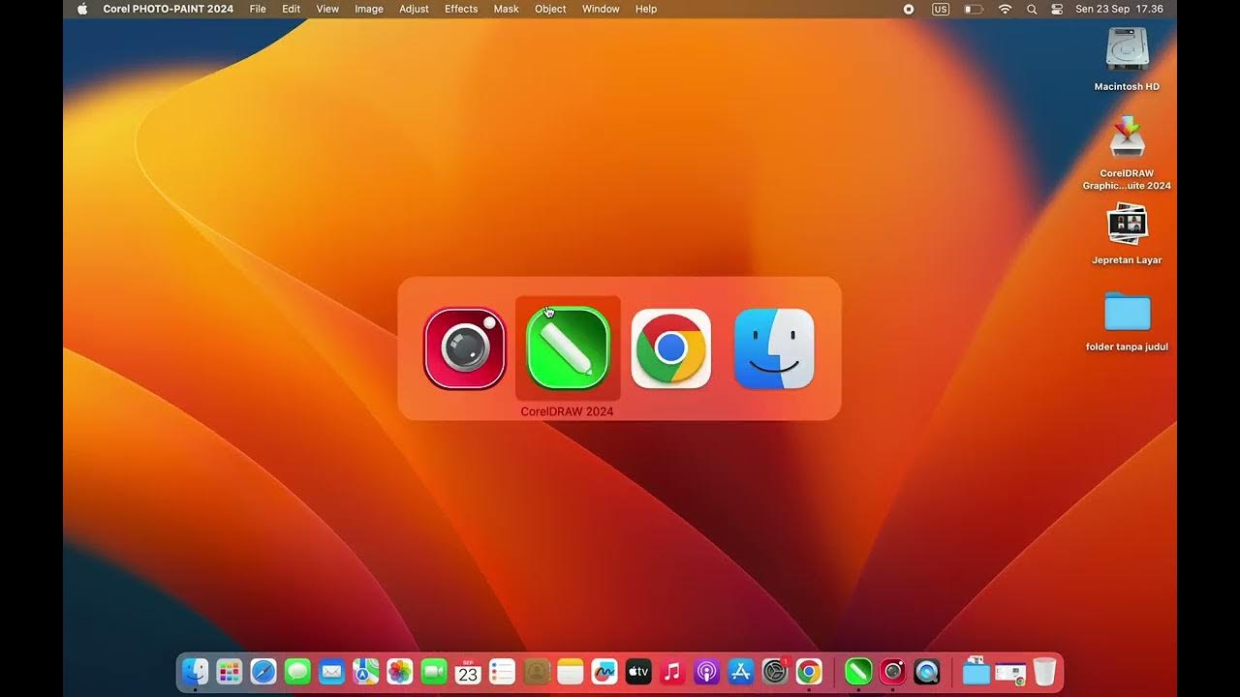Viewport: 1240px width, 697px height.
Task: Open Spotlight search
Action: click(1032, 9)
